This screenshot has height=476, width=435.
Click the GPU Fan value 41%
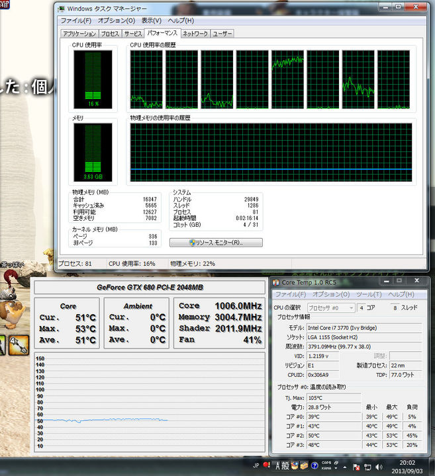(252, 340)
